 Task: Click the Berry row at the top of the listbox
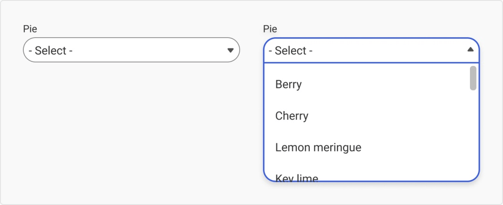pyautogui.click(x=363, y=85)
